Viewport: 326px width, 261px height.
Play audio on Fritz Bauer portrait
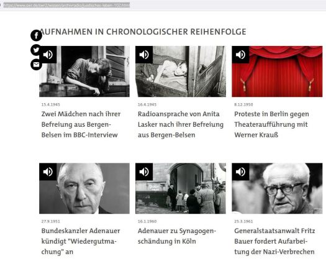tap(240, 172)
